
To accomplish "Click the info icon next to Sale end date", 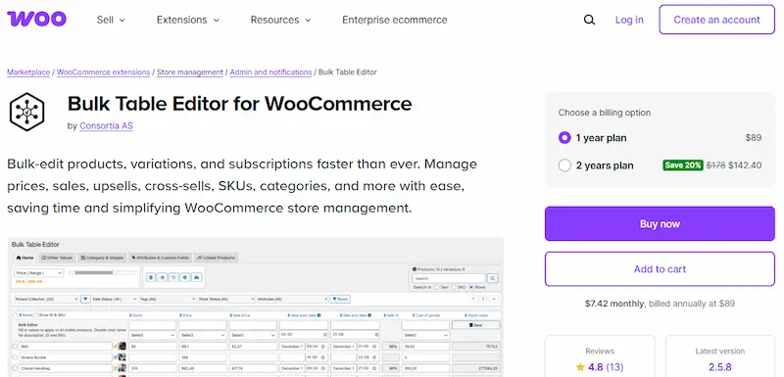I will tap(370, 315).
